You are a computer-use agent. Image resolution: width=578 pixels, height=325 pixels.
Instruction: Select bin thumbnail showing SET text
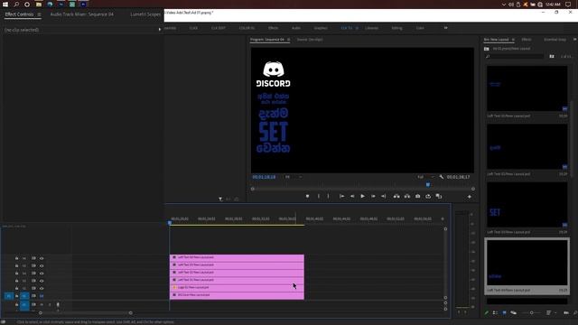(x=527, y=205)
